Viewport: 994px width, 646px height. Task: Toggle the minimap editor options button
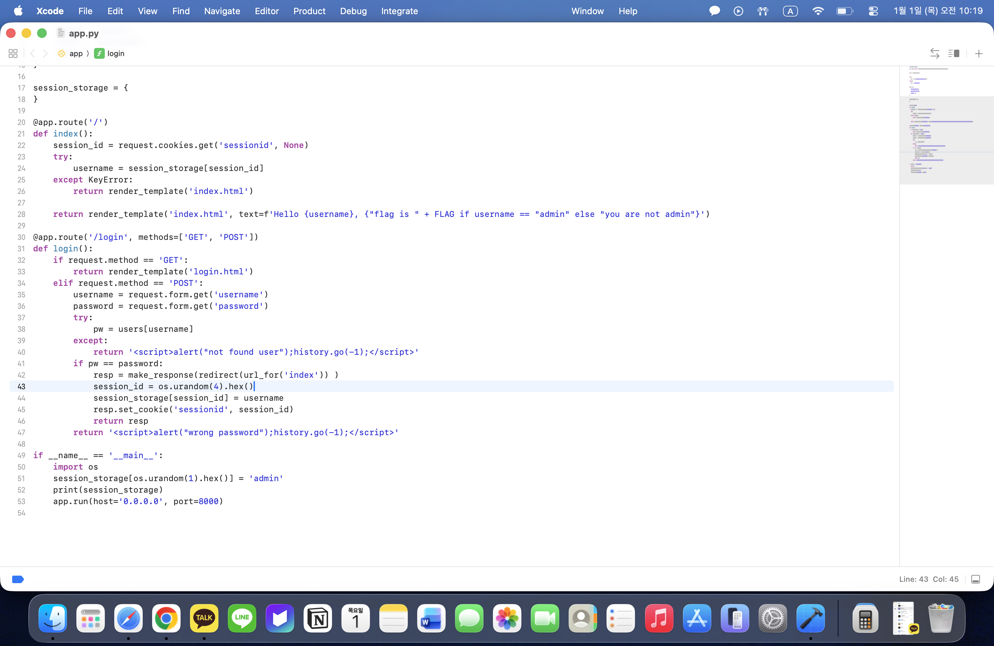953,53
